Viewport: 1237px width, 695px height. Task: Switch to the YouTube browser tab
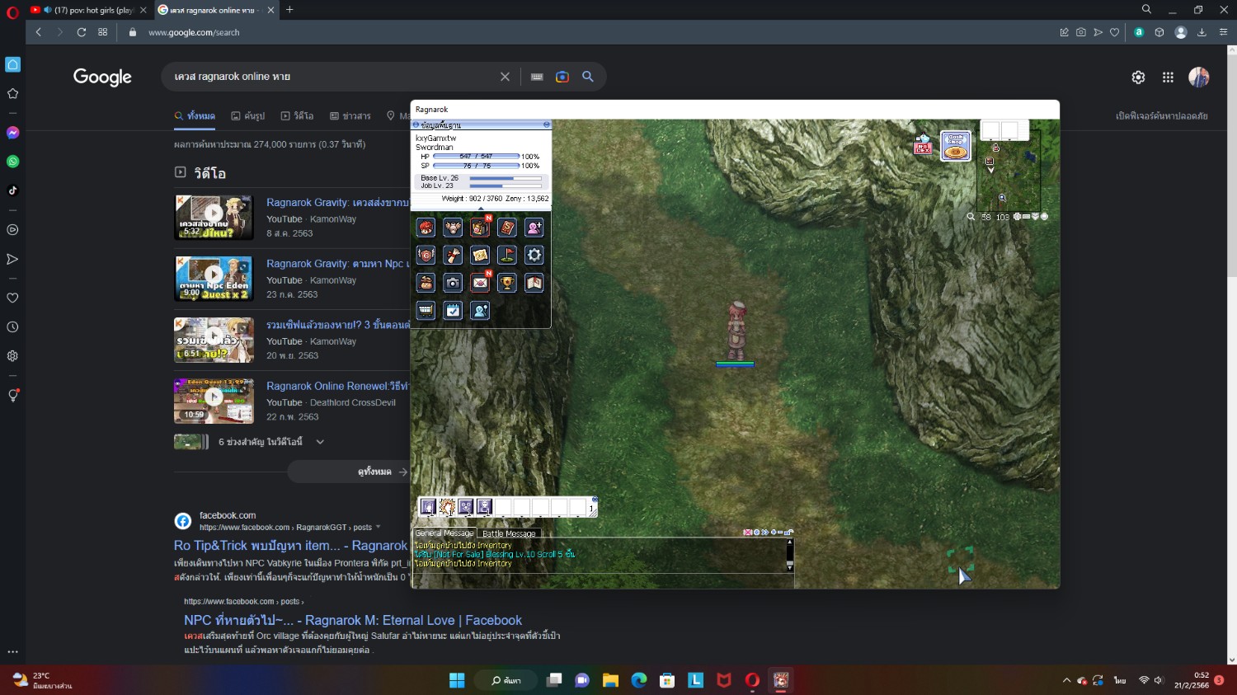click(87, 10)
